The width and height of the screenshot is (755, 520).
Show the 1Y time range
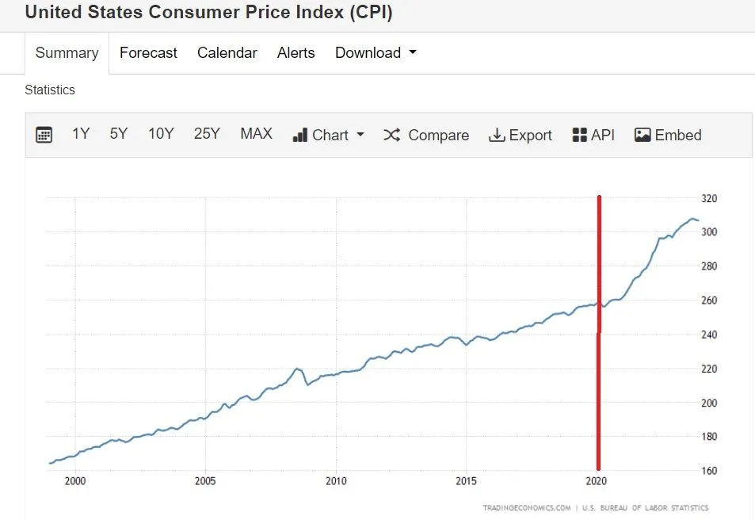pos(80,134)
